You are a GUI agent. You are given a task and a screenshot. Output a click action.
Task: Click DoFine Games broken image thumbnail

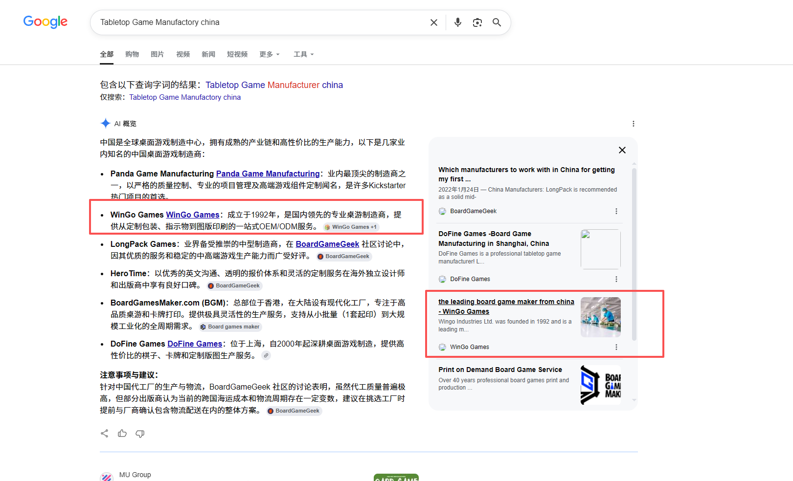tap(601, 249)
